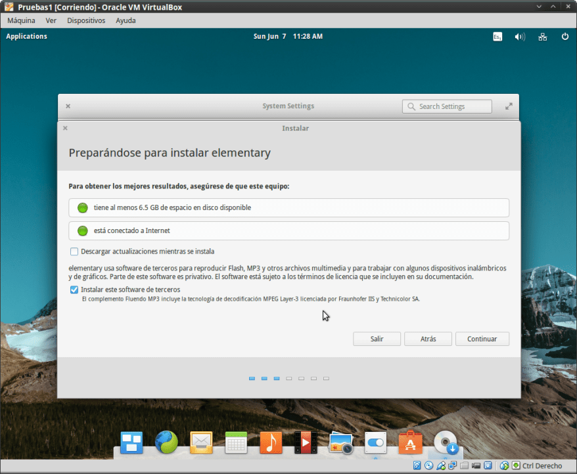Open the Calendar app from the dock
The width and height of the screenshot is (577, 474).
236,442
